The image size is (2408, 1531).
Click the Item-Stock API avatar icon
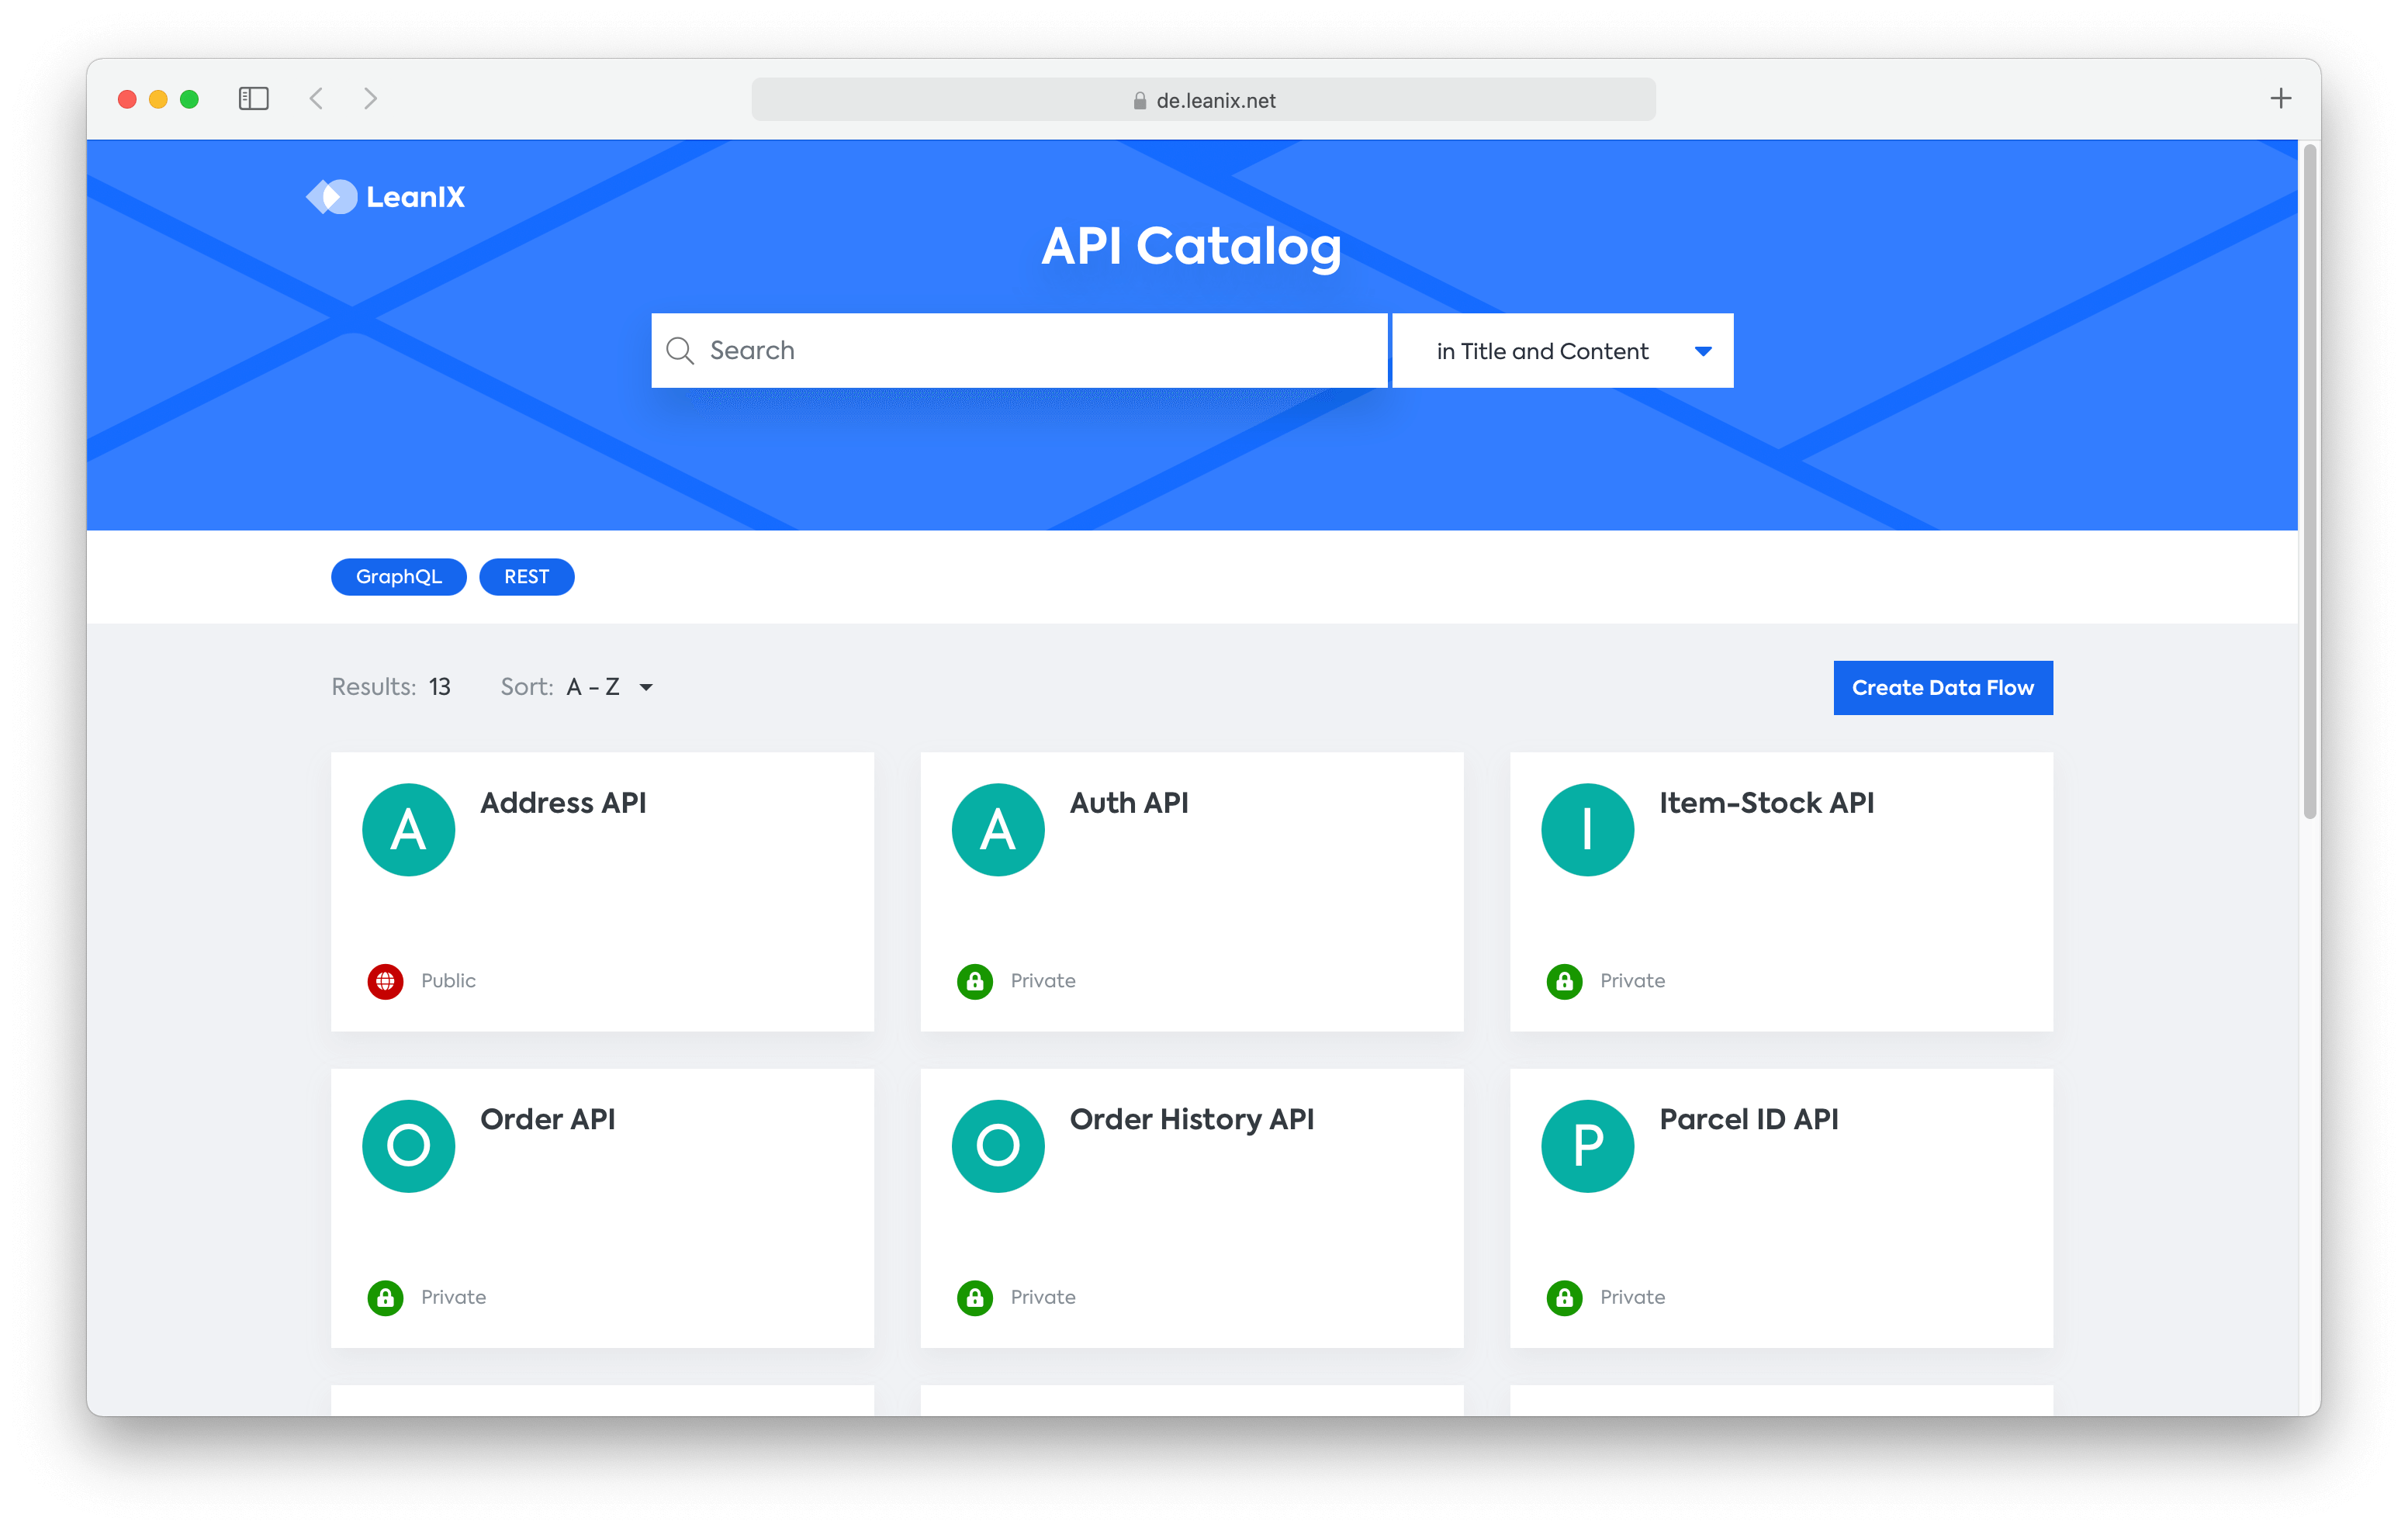1587,829
